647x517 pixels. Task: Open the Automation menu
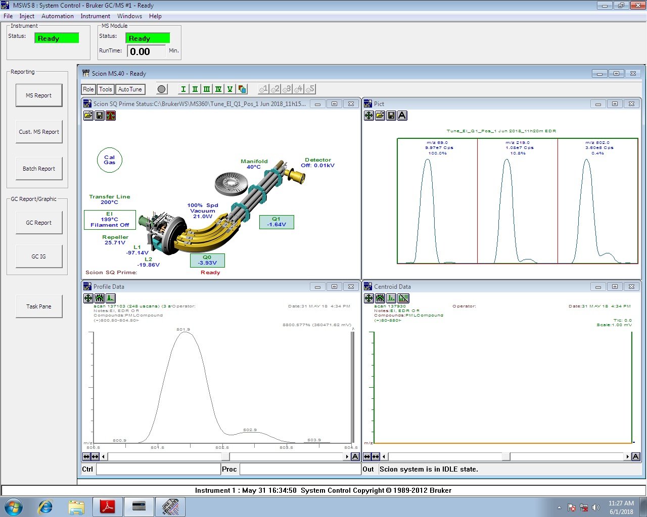coord(57,16)
